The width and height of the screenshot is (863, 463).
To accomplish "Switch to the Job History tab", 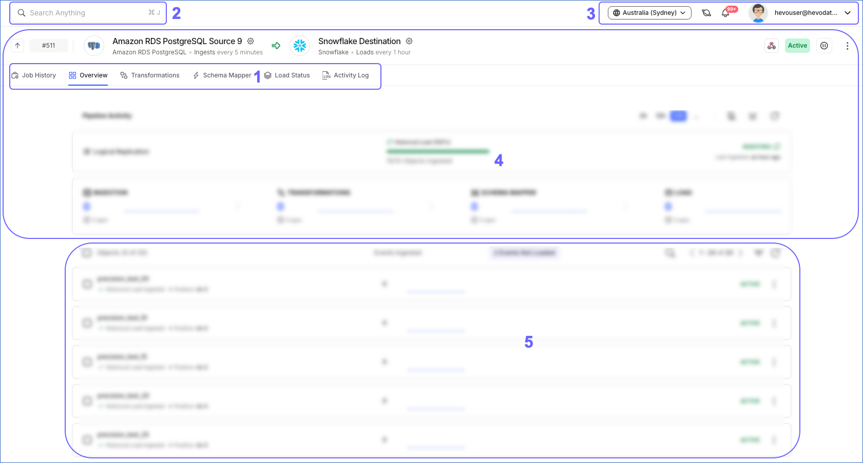I will coord(34,75).
